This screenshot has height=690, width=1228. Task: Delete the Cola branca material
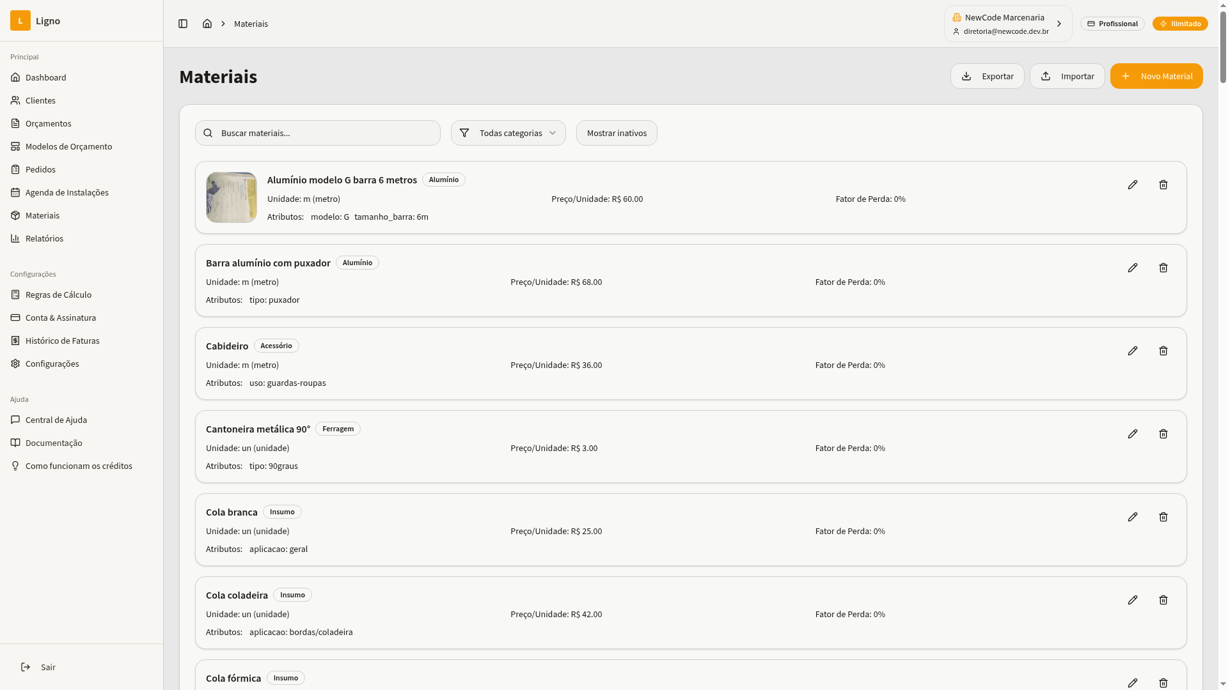click(1163, 517)
